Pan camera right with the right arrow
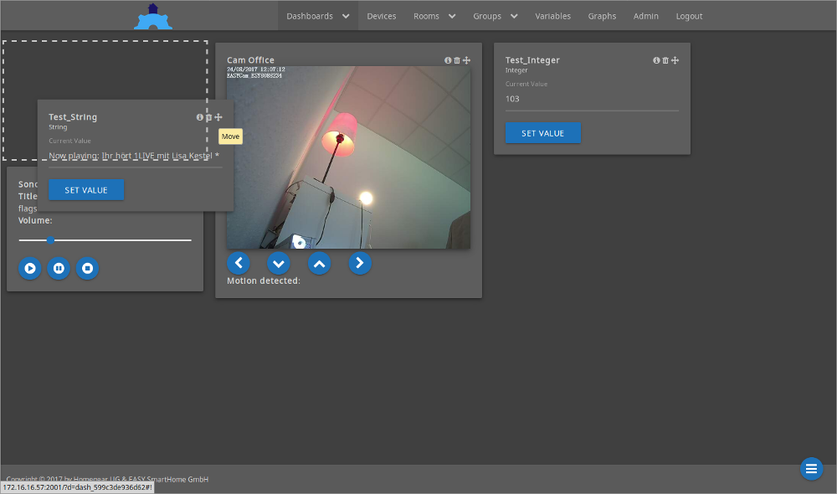The image size is (837, 494). [360, 263]
